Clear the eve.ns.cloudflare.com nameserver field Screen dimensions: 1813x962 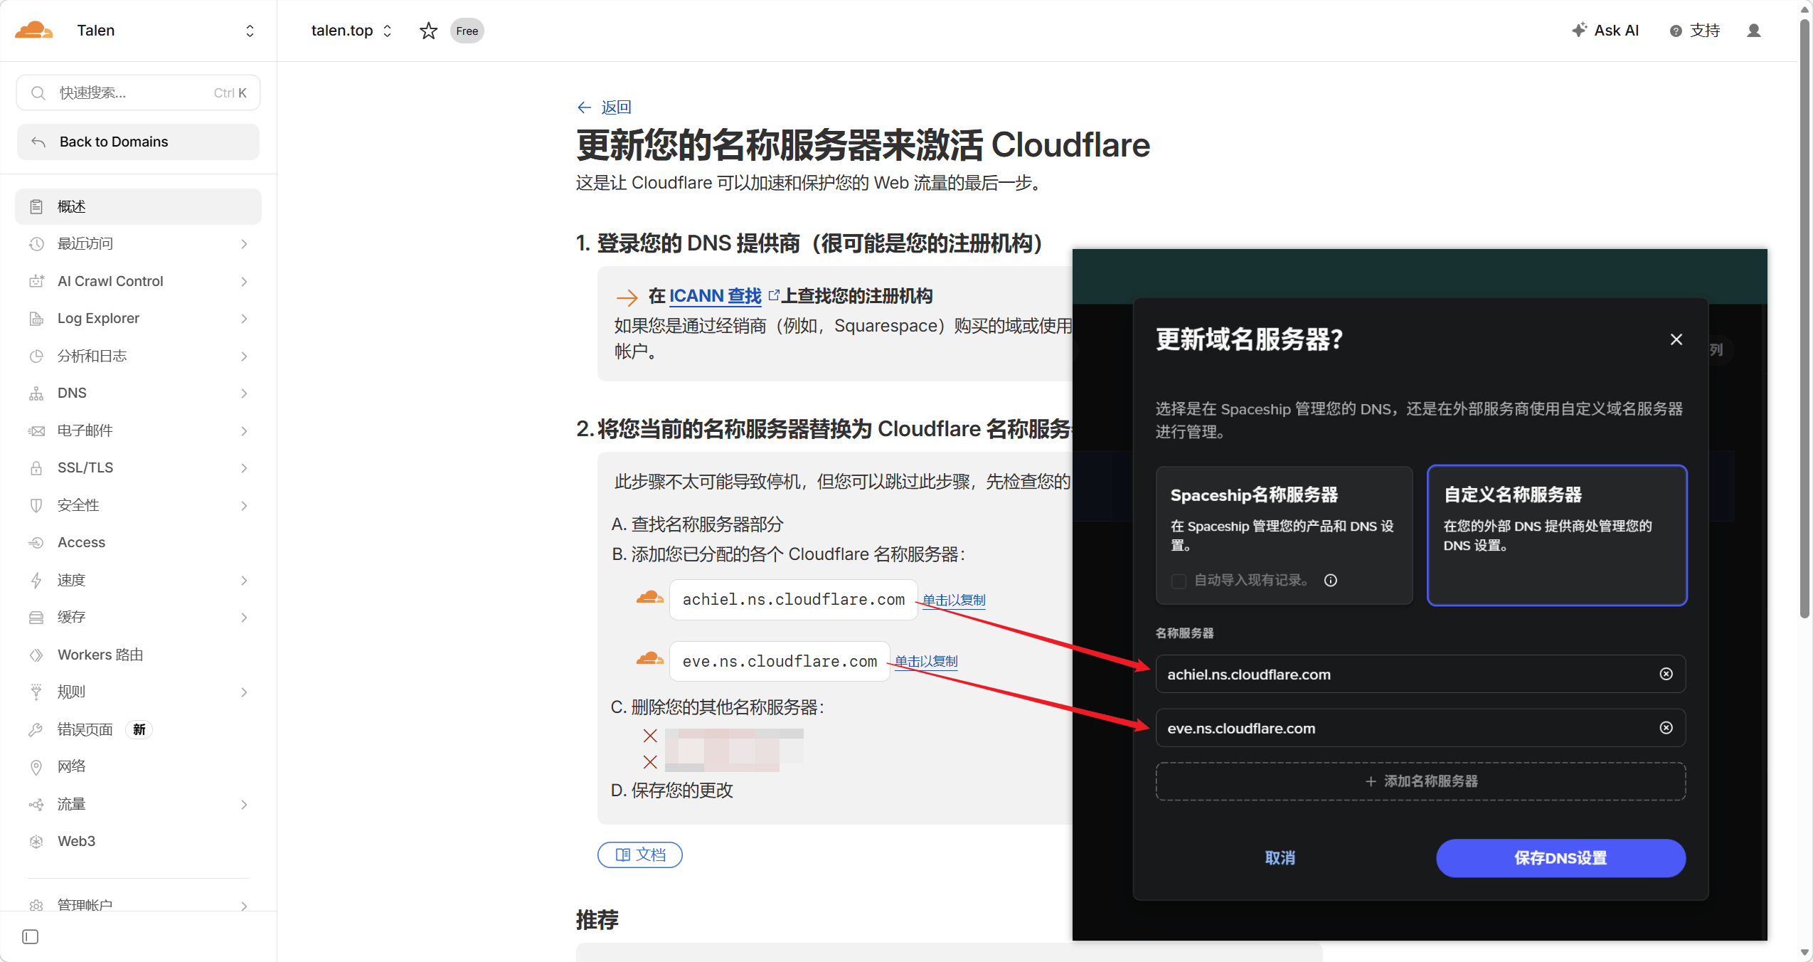point(1666,727)
